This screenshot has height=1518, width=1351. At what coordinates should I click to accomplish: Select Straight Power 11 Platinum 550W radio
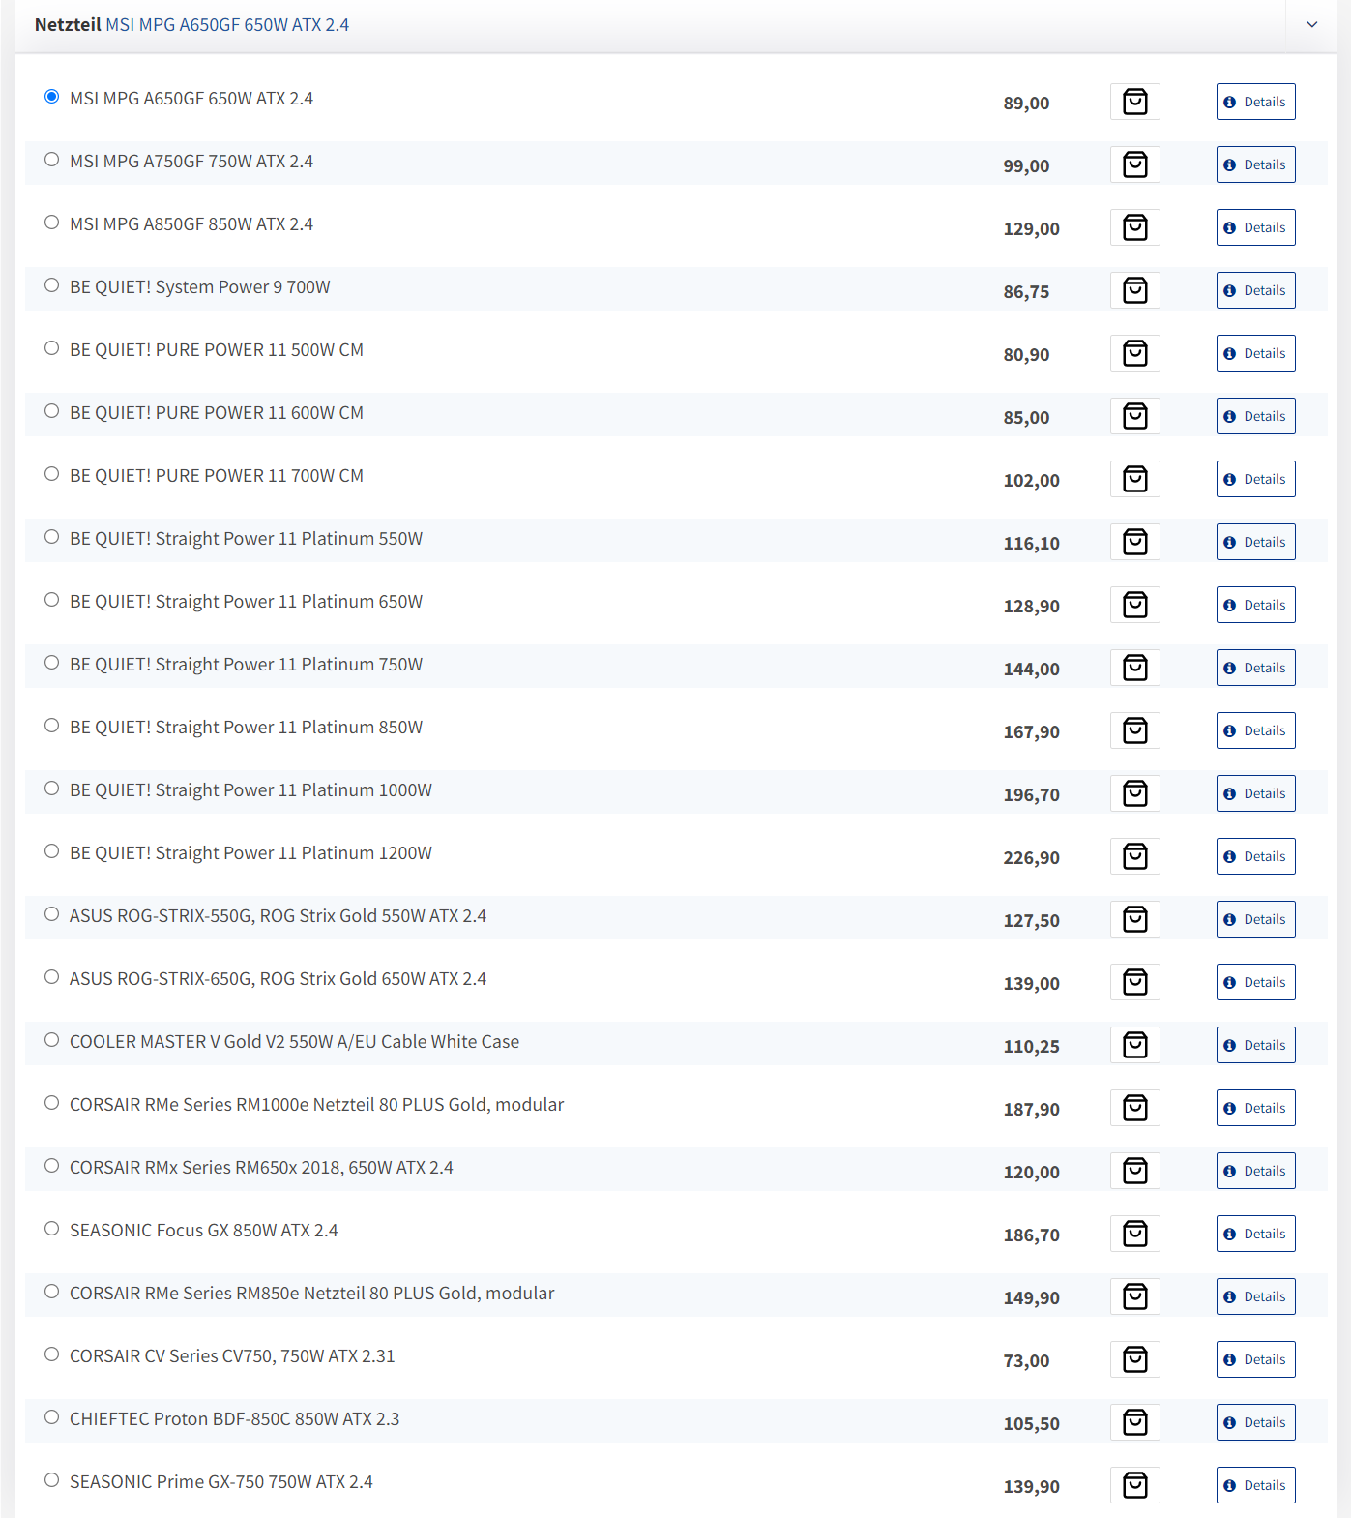coord(52,537)
